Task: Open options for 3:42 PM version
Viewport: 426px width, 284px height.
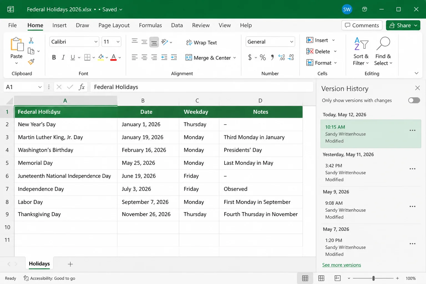Action: click(412, 169)
